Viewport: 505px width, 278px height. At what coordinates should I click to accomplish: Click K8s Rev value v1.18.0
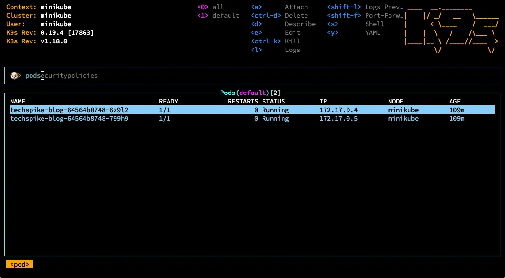(x=54, y=41)
